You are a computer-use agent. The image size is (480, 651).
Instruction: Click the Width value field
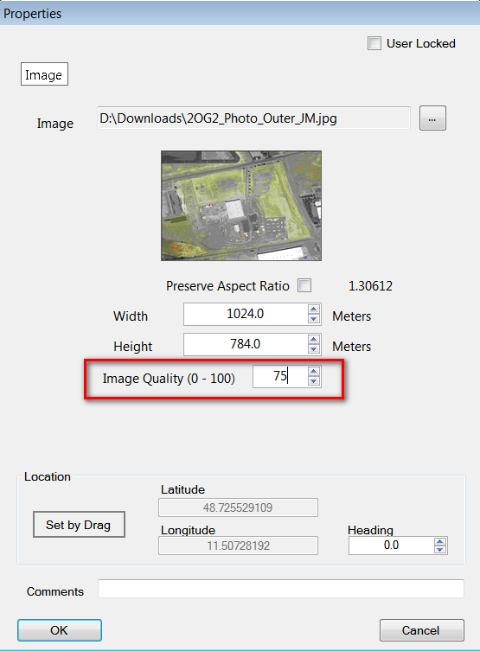click(x=246, y=315)
